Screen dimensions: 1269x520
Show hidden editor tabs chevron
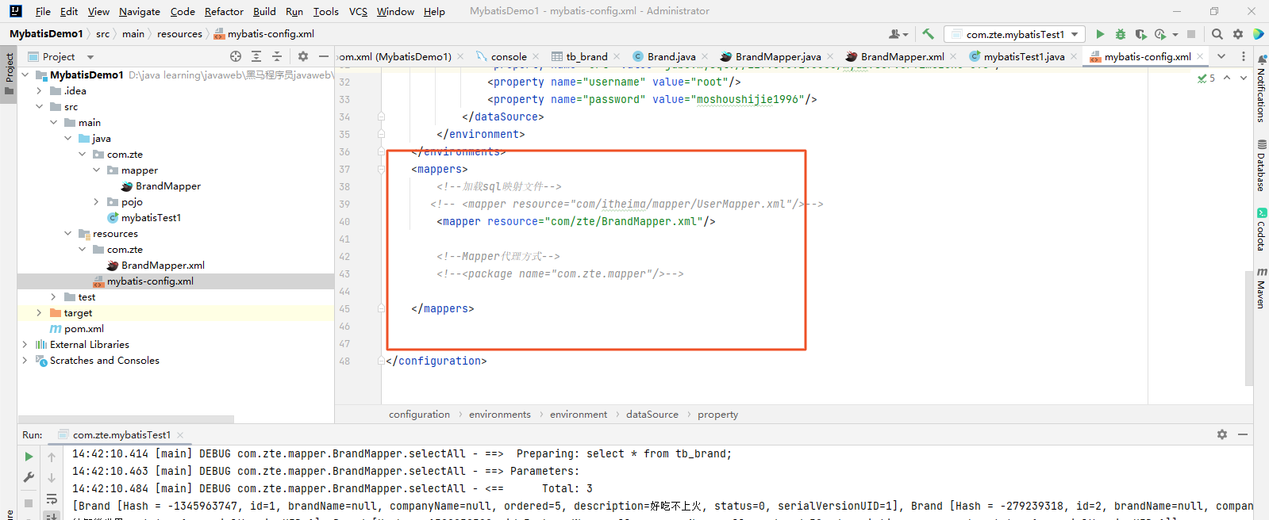[x=1221, y=56]
